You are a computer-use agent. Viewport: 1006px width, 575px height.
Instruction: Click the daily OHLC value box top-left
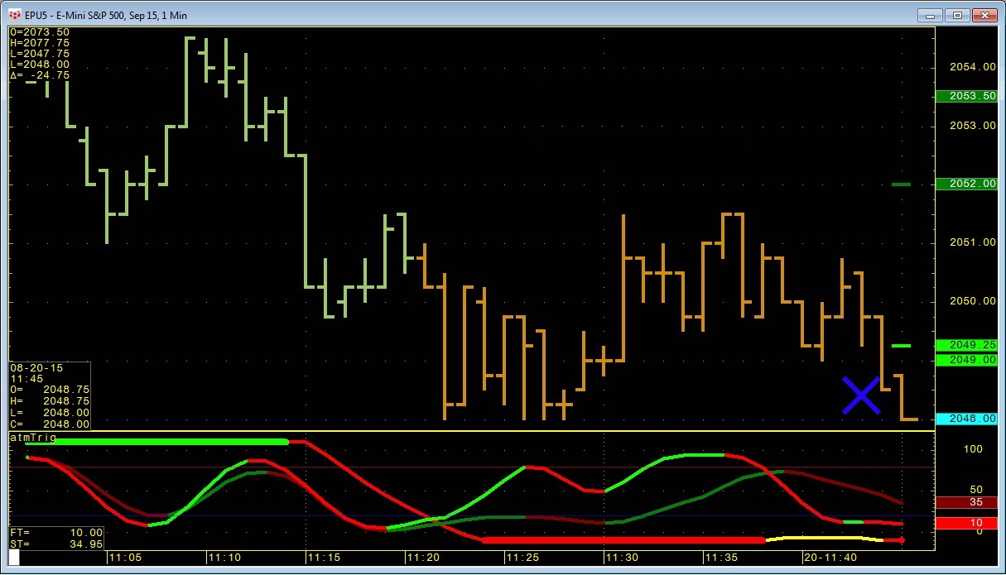tap(40, 54)
